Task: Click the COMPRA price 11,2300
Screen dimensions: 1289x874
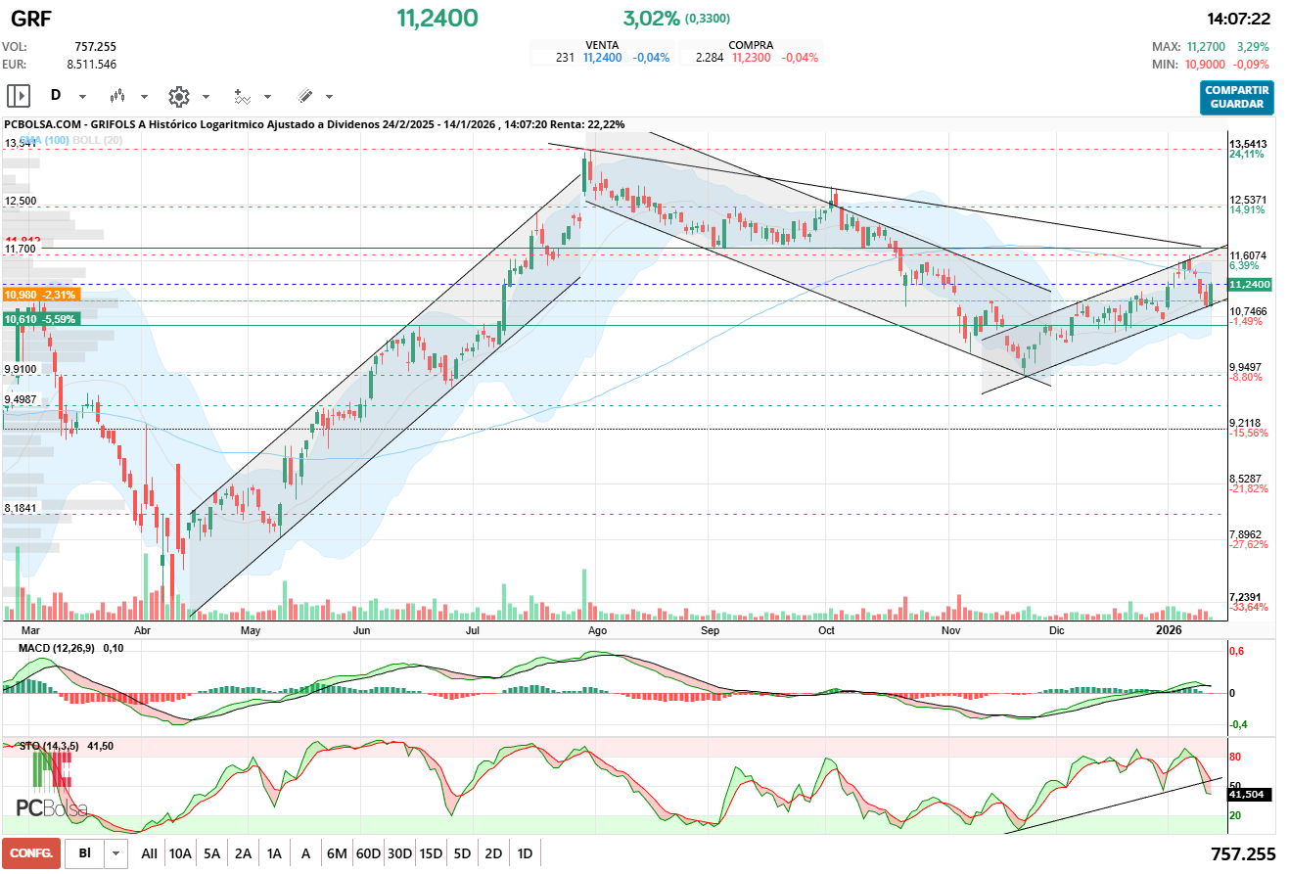Action: tap(752, 58)
